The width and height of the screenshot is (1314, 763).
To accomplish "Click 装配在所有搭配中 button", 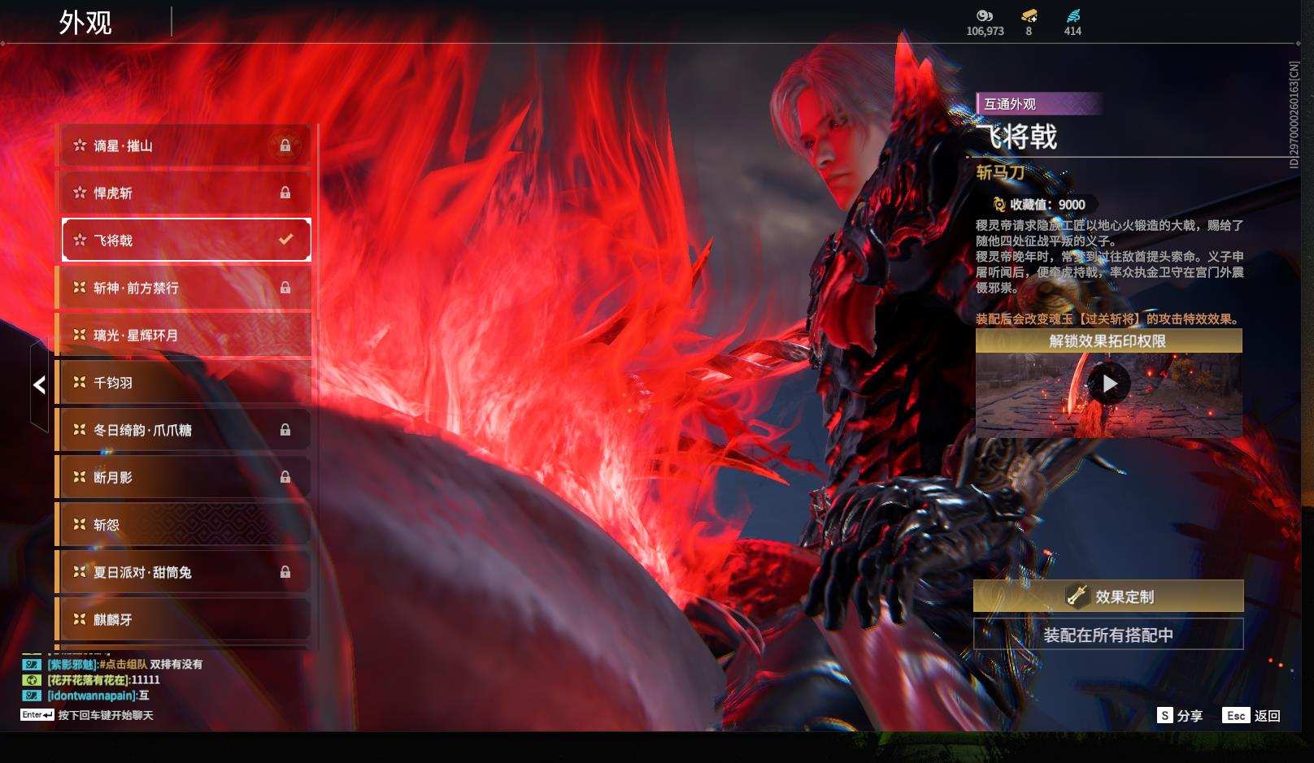I will coord(1108,635).
